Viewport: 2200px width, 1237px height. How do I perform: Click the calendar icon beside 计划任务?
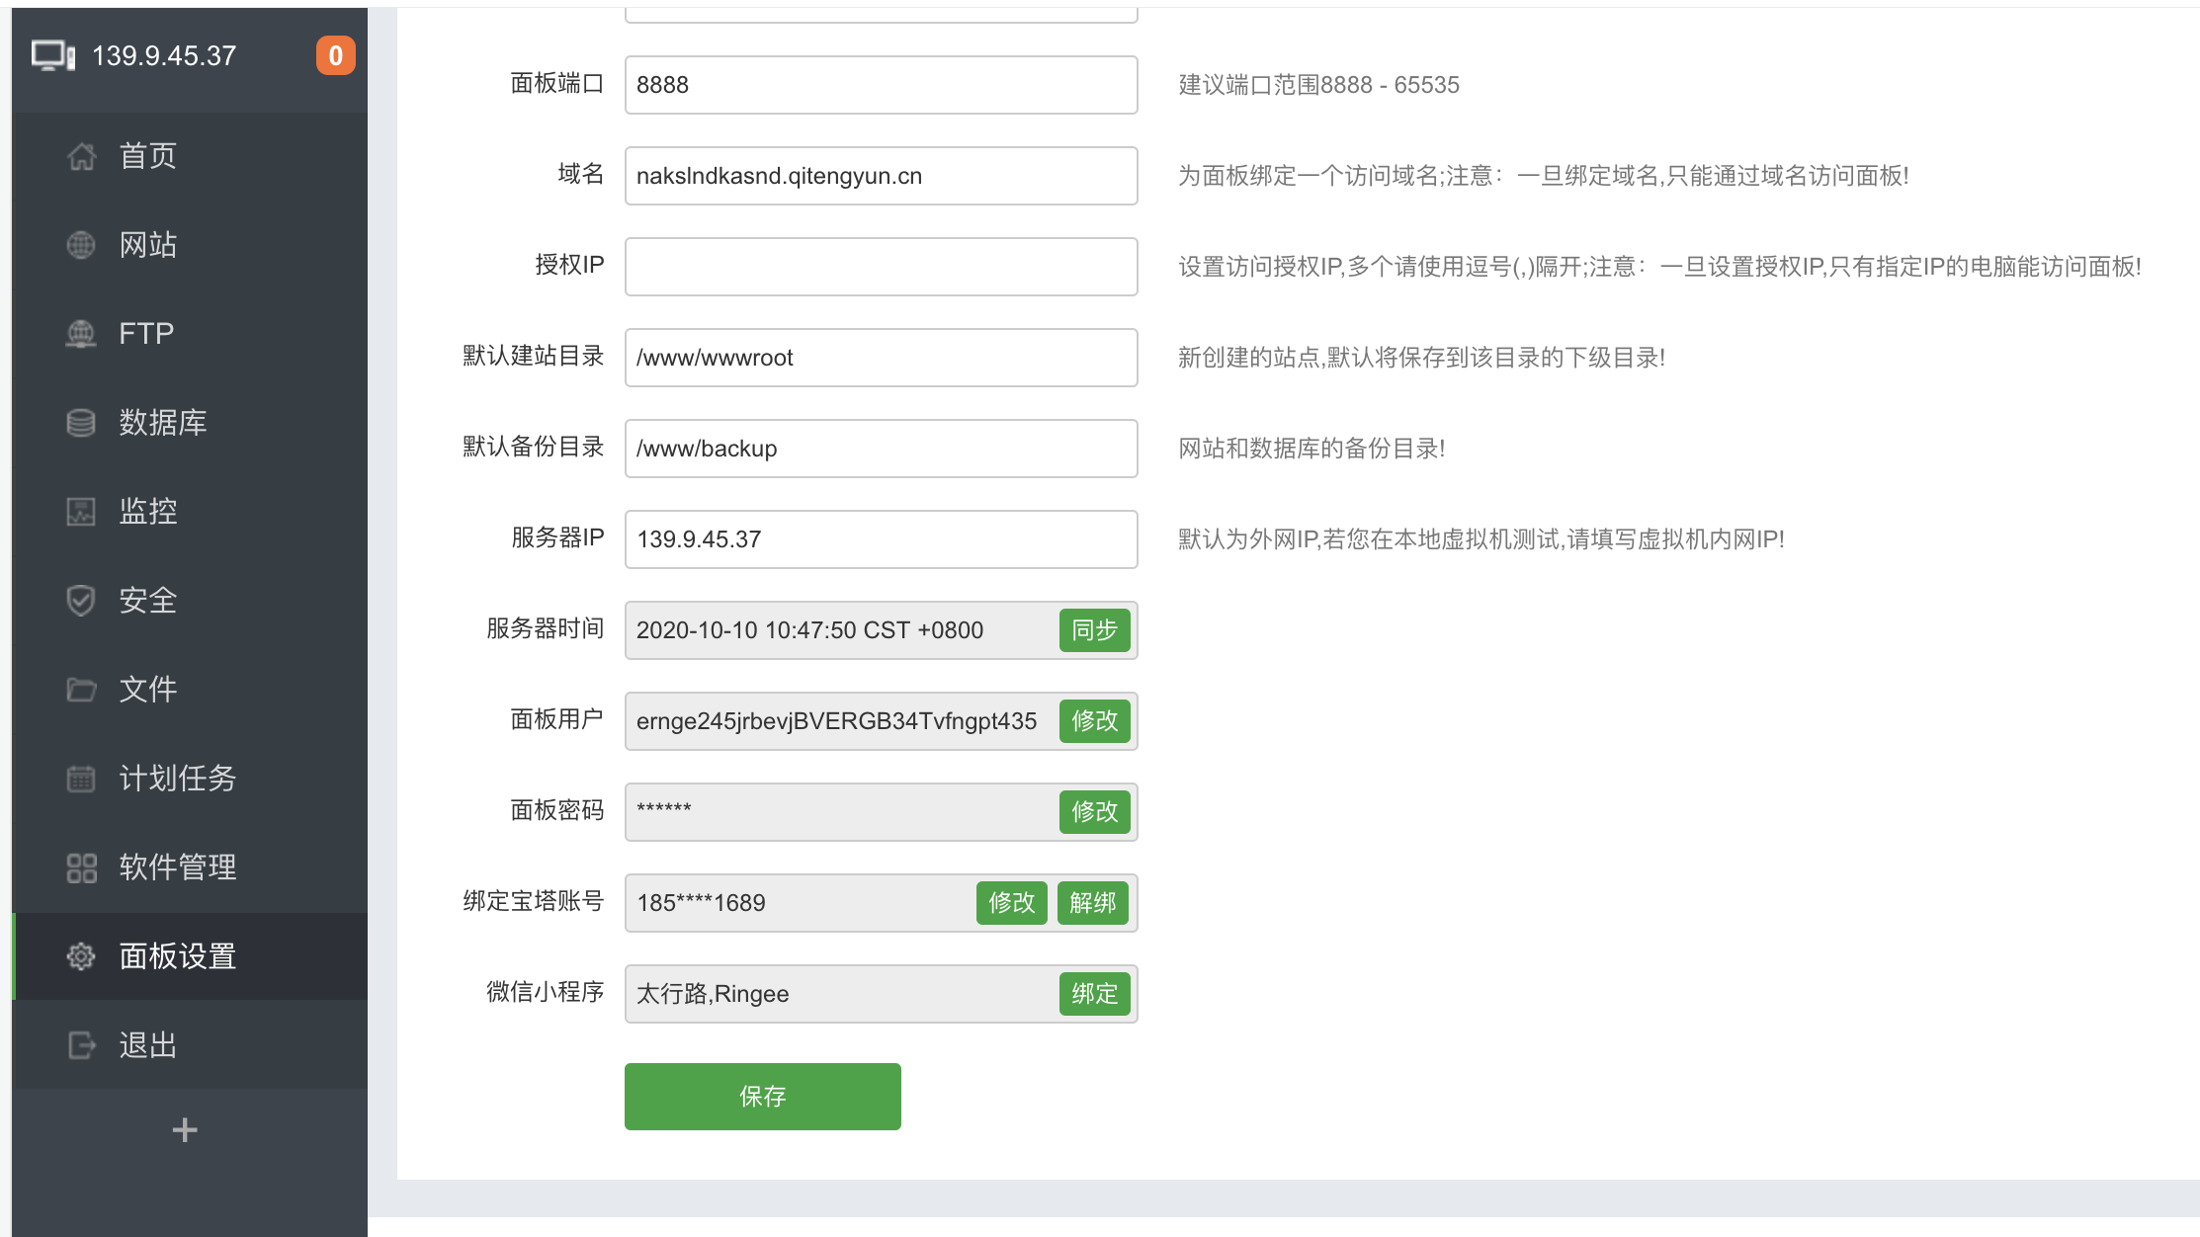click(81, 779)
